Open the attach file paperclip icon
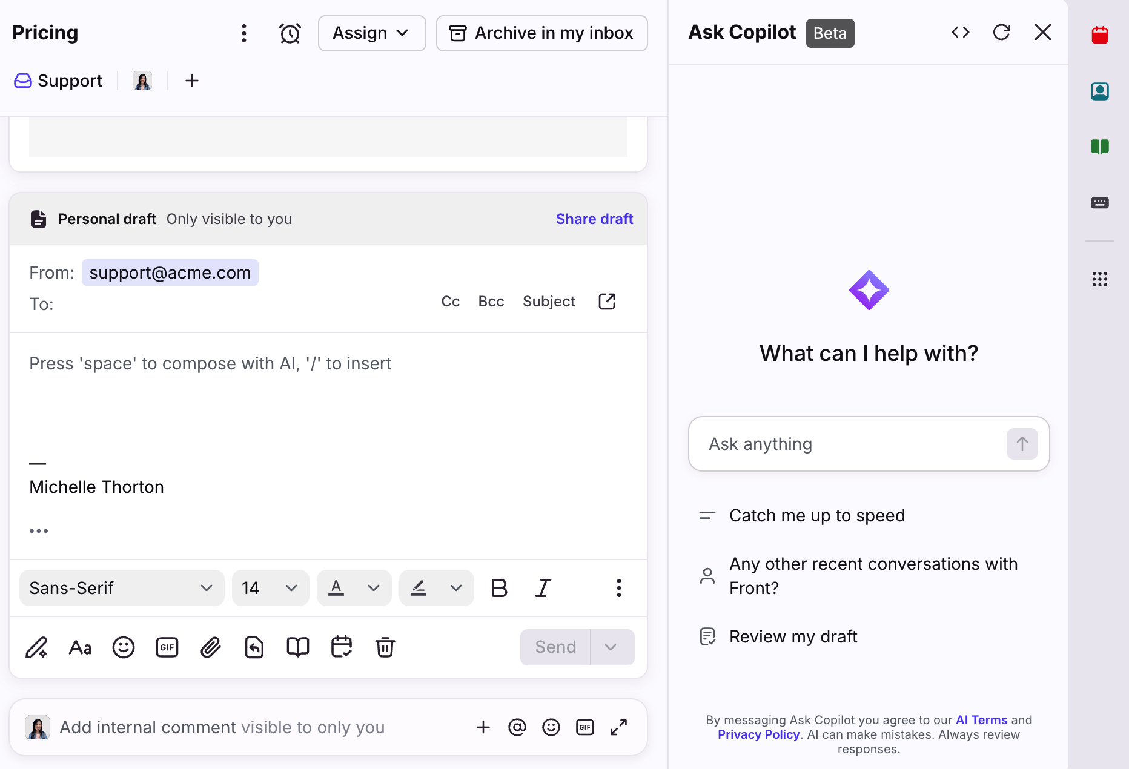 [210, 647]
